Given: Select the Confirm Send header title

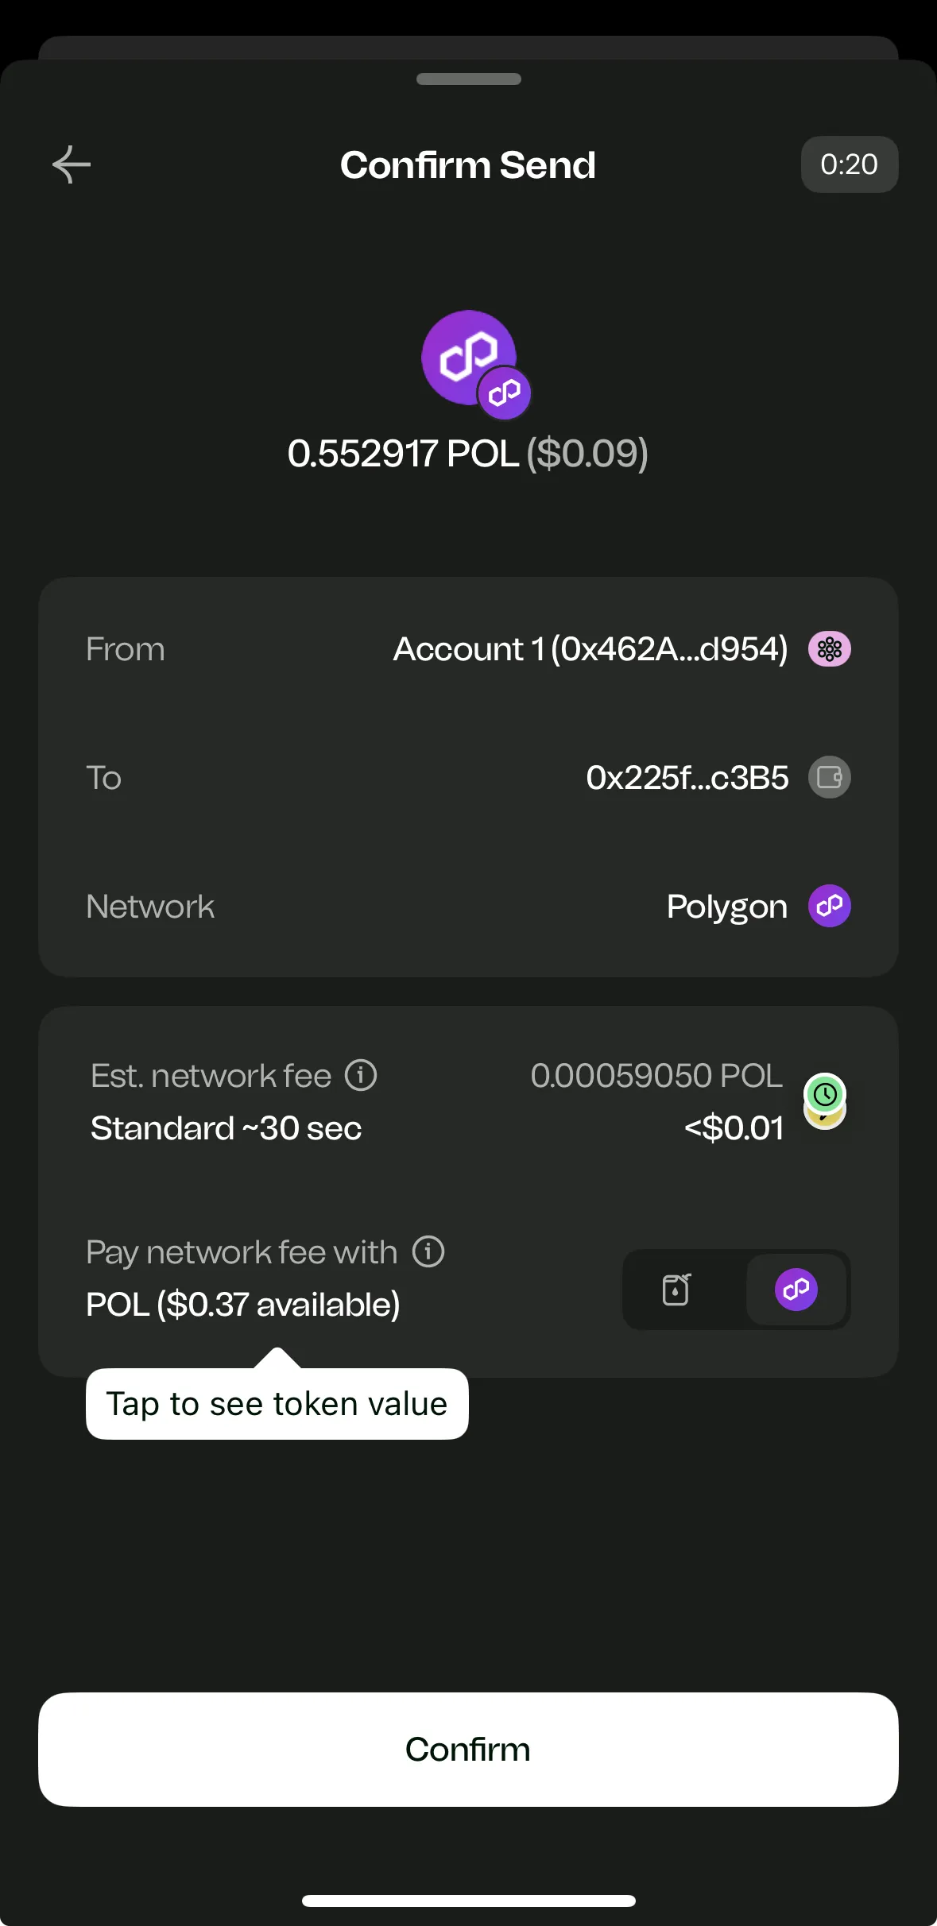Looking at the screenshot, I should click(468, 164).
